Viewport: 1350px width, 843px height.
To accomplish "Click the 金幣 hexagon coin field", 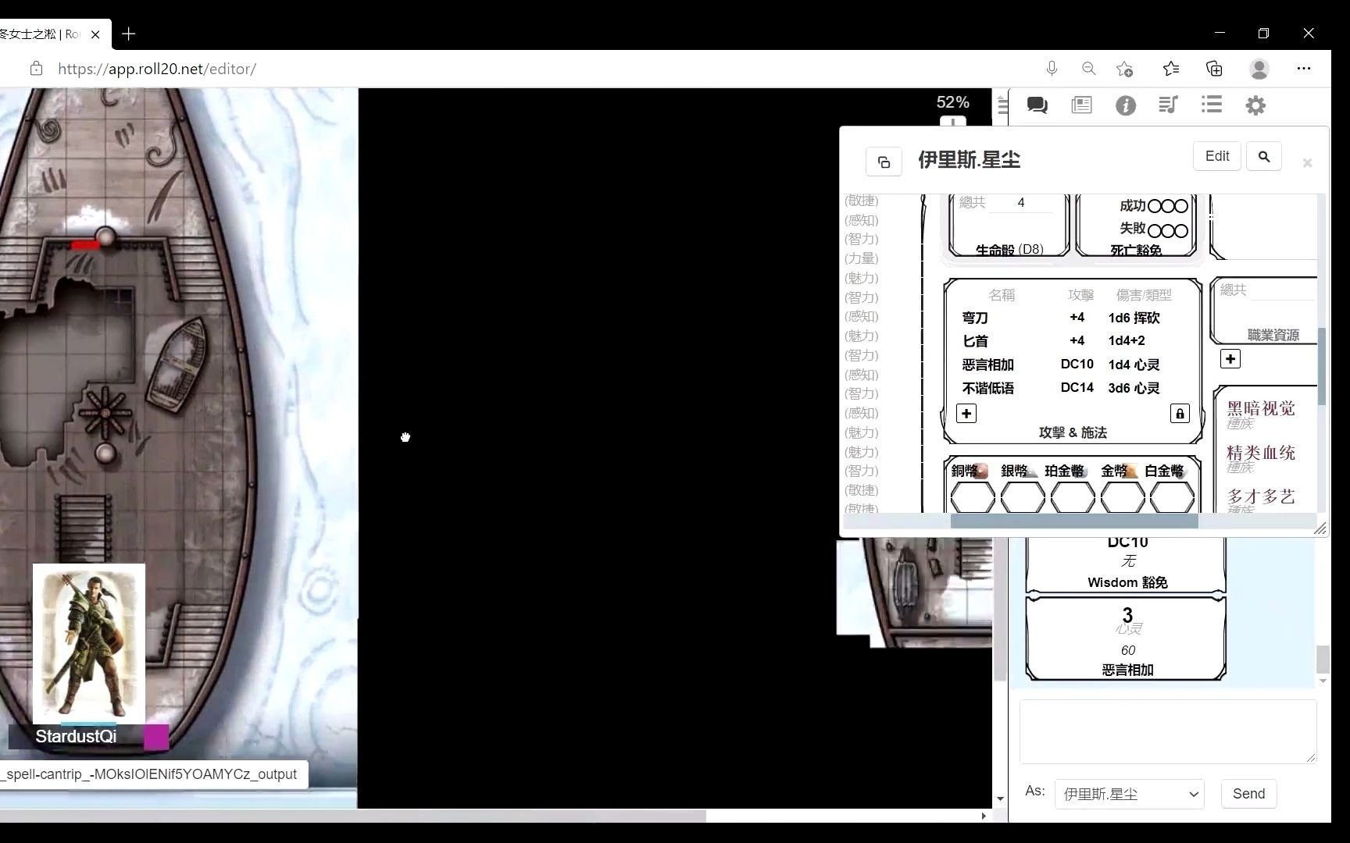I will [1123, 497].
